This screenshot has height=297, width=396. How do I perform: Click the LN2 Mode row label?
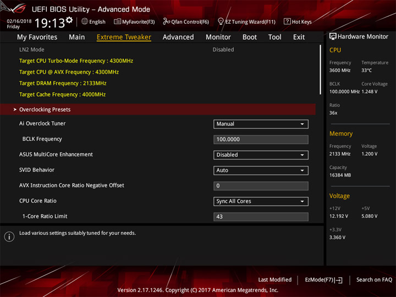pos(32,50)
